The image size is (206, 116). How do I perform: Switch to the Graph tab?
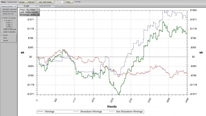tap(26, 6)
